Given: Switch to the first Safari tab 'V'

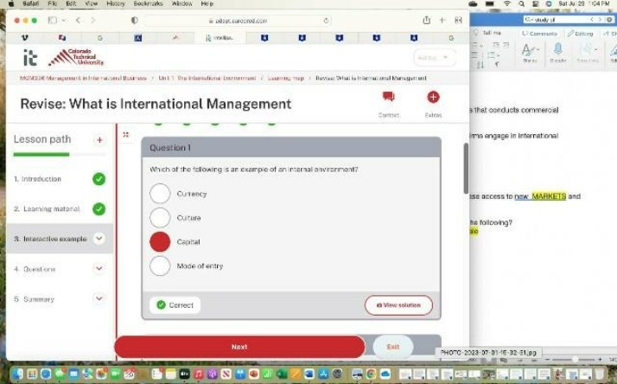Looking at the screenshot, I should pyautogui.click(x=25, y=38).
